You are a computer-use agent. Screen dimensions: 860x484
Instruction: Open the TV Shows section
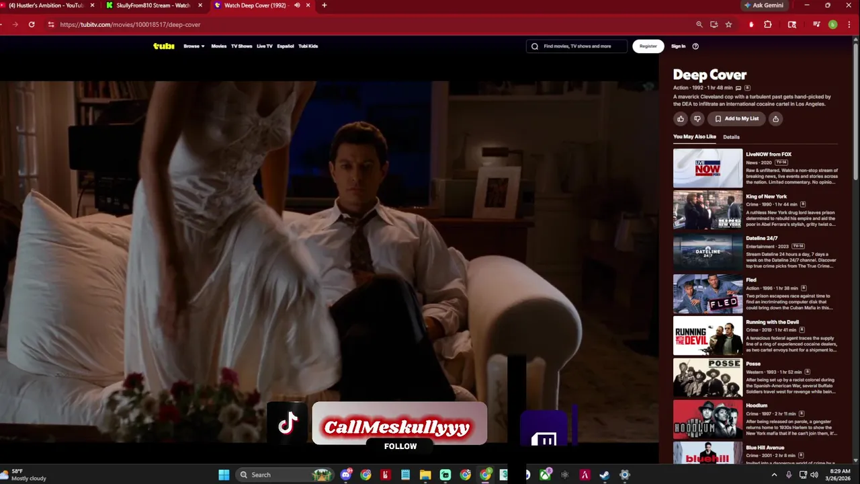pyautogui.click(x=241, y=46)
